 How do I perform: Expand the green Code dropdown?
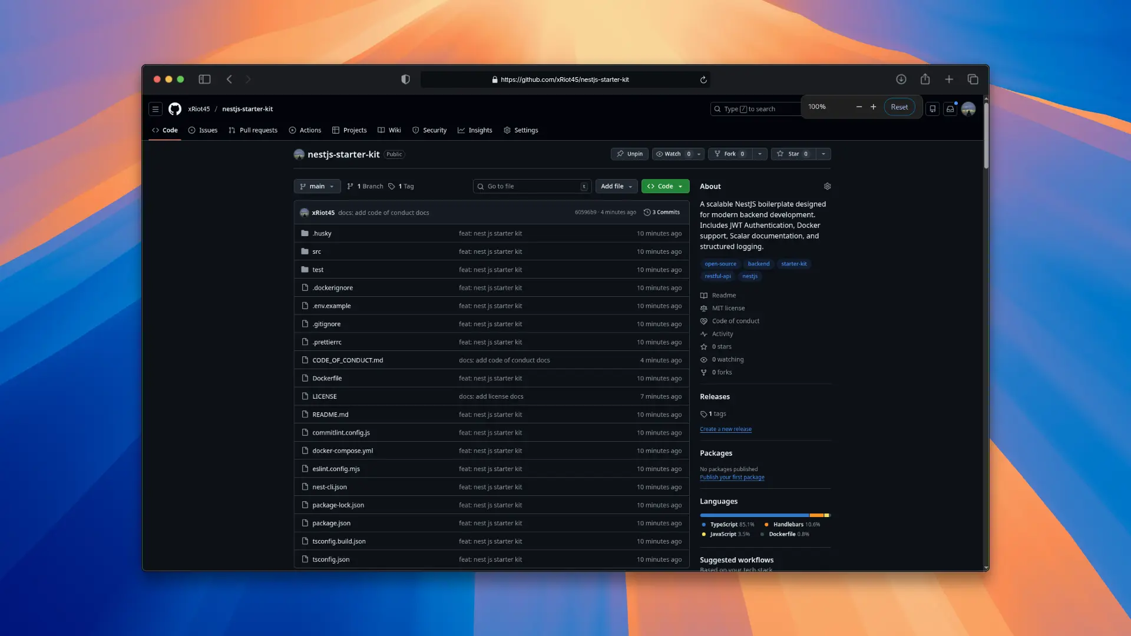tap(665, 186)
